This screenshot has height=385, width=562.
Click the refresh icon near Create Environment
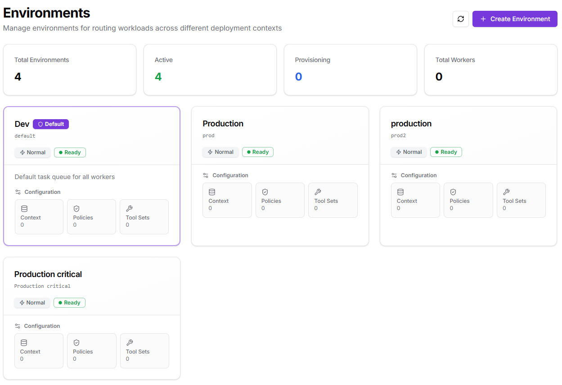(460, 19)
